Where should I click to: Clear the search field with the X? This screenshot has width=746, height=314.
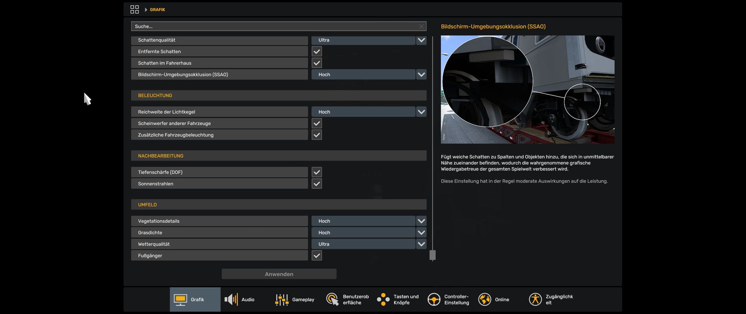422,26
